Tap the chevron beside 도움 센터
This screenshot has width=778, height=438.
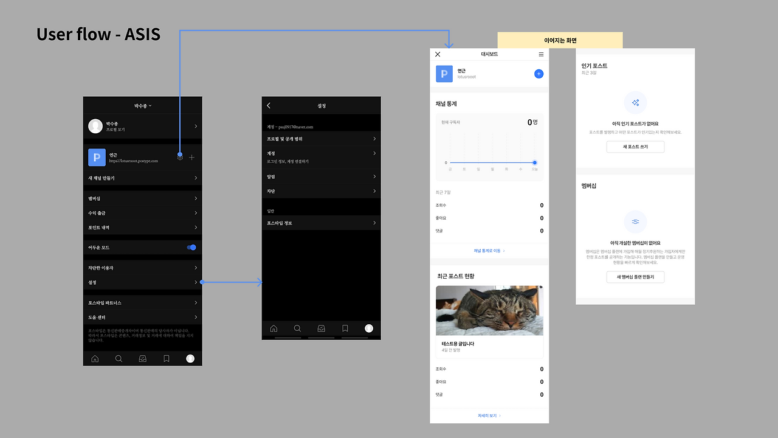pyautogui.click(x=196, y=318)
